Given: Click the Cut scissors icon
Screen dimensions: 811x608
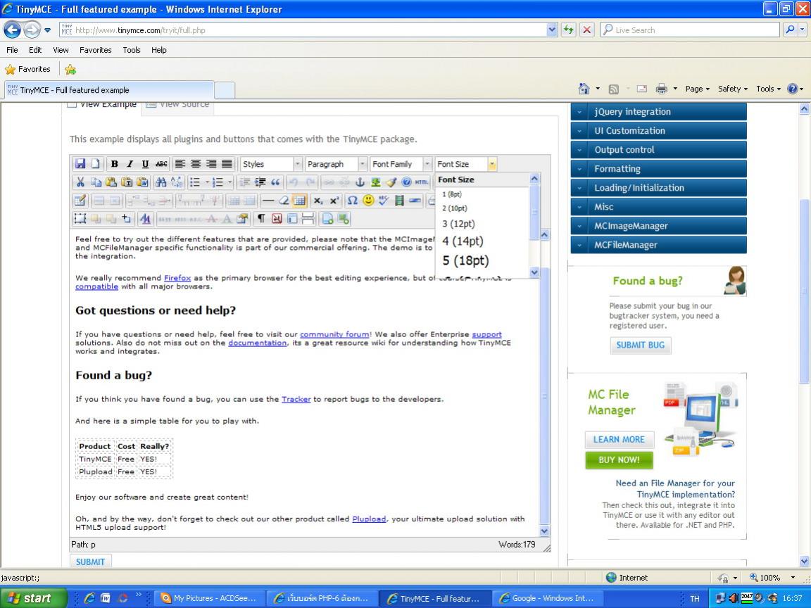Looking at the screenshot, I should (x=80, y=182).
